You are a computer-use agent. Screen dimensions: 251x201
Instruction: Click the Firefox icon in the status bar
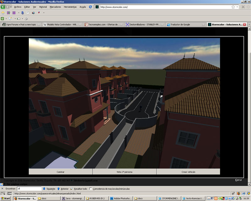pyautogui.click(x=238, y=193)
